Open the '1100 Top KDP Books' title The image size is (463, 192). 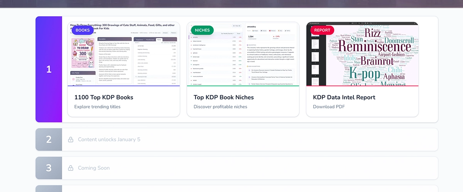pos(104,97)
